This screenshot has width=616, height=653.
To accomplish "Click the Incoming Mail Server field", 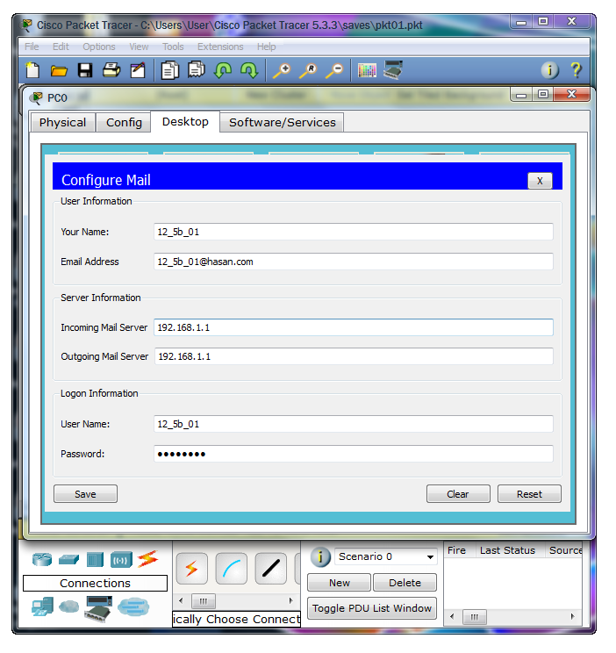I will tap(353, 327).
